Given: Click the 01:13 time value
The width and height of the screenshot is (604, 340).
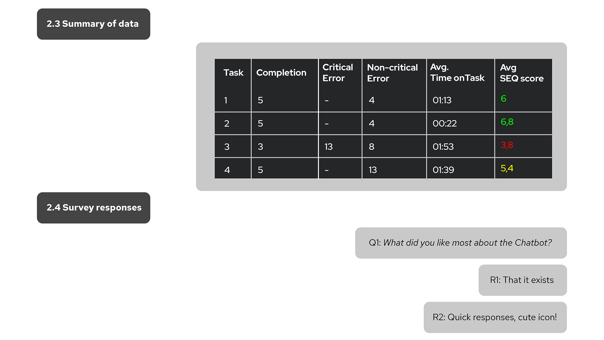Looking at the screenshot, I should click(442, 100).
